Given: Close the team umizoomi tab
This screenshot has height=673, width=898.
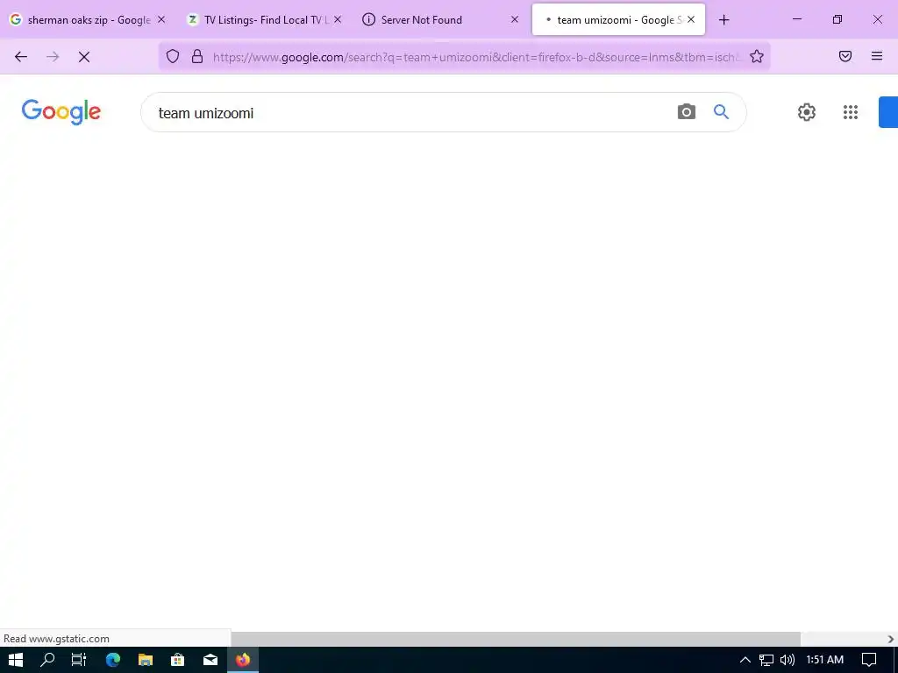Looking at the screenshot, I should 691,19.
